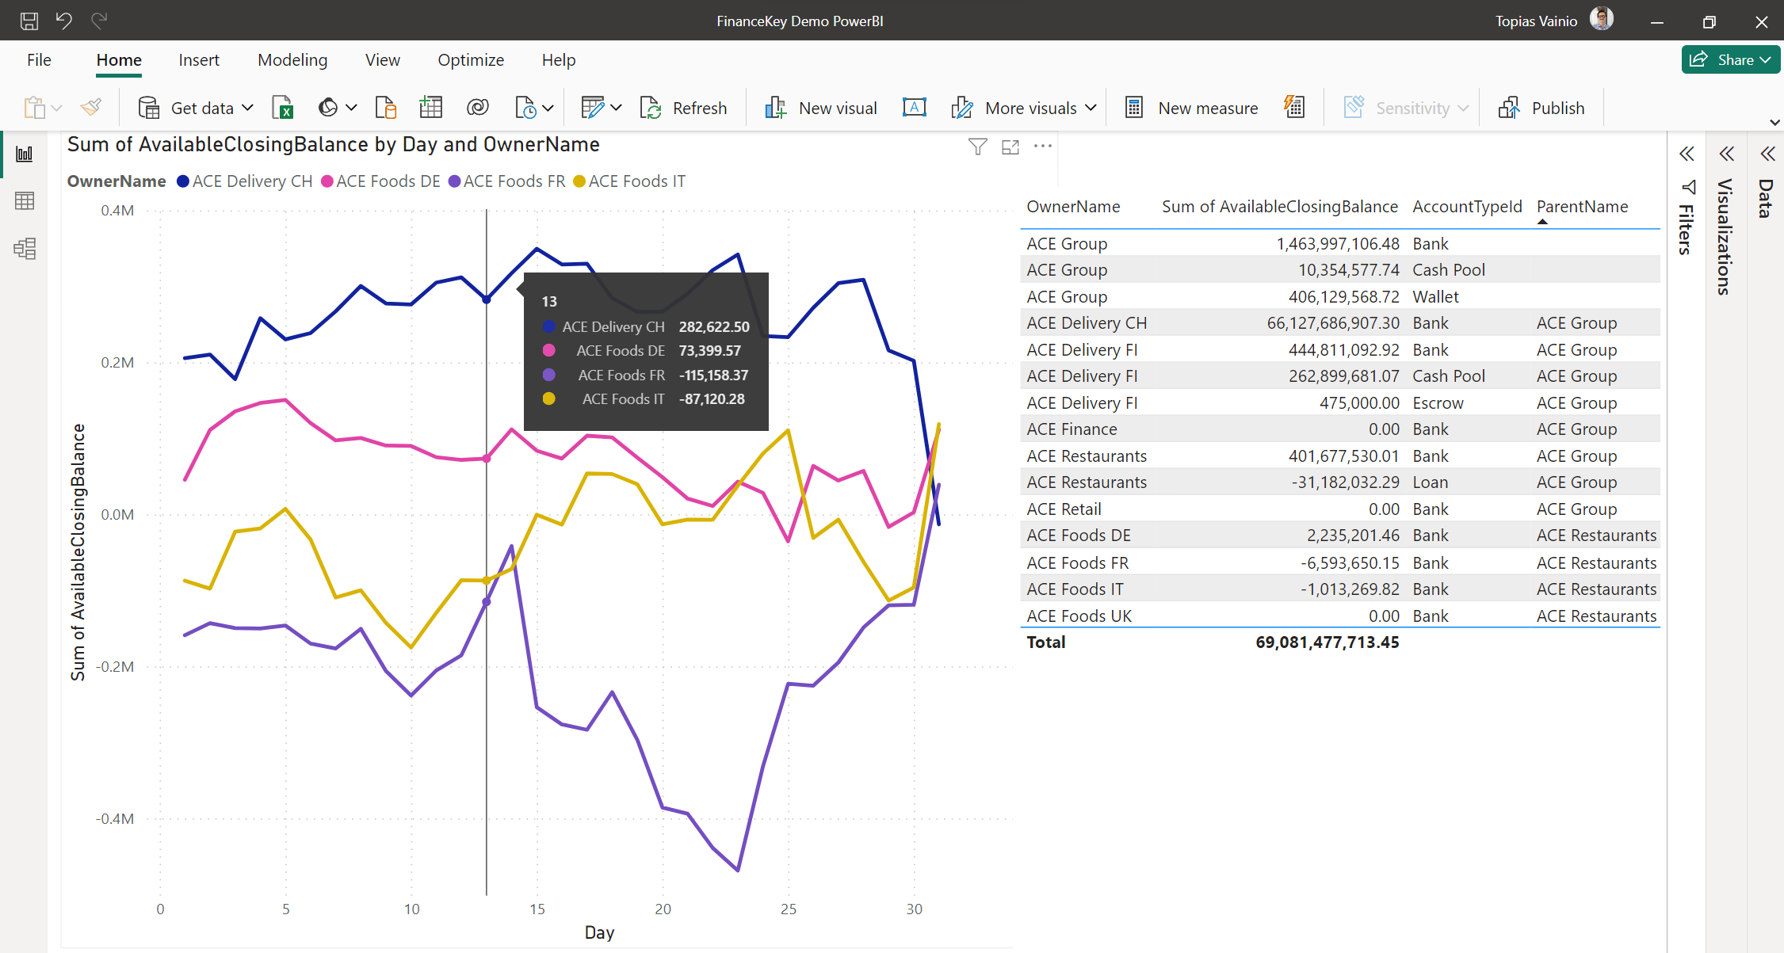The width and height of the screenshot is (1784, 953).
Task: Switch to Report view in sidebar
Action: pos(25,154)
